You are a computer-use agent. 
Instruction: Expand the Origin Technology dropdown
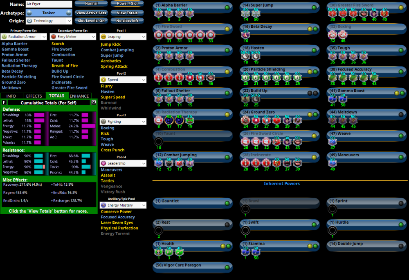[x=49, y=21]
